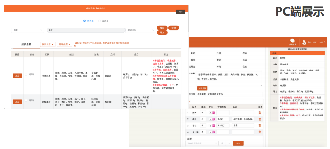The image size is (330, 149).
Task: Click the 清除 button
Action: click(174, 28)
